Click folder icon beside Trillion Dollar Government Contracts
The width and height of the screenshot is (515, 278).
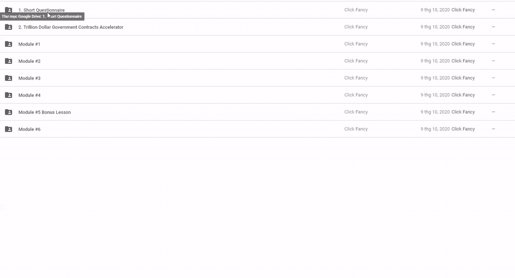pyautogui.click(x=8, y=27)
